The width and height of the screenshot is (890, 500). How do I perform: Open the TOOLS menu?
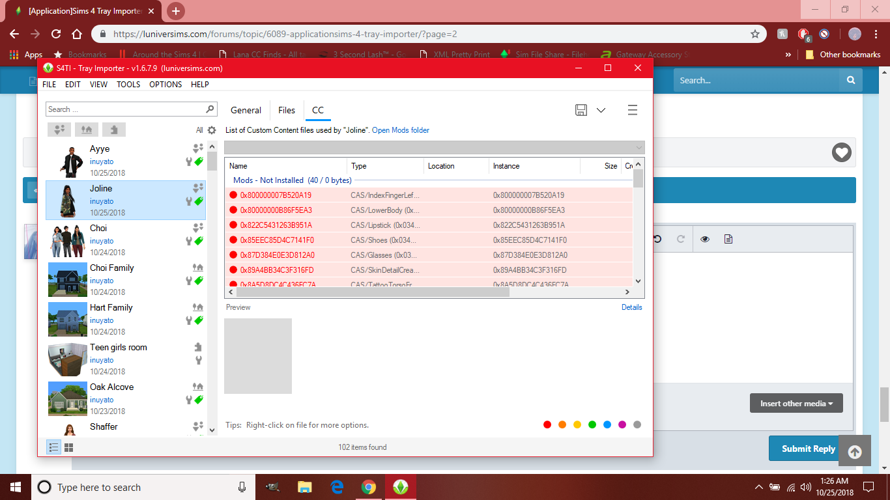pyautogui.click(x=128, y=85)
